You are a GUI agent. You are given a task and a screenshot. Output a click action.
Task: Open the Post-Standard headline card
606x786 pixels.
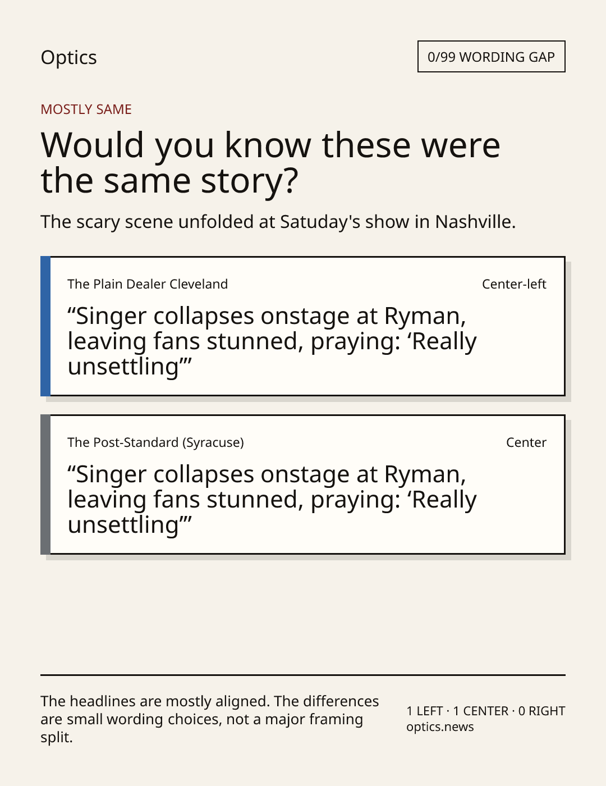pyautogui.click(x=303, y=485)
